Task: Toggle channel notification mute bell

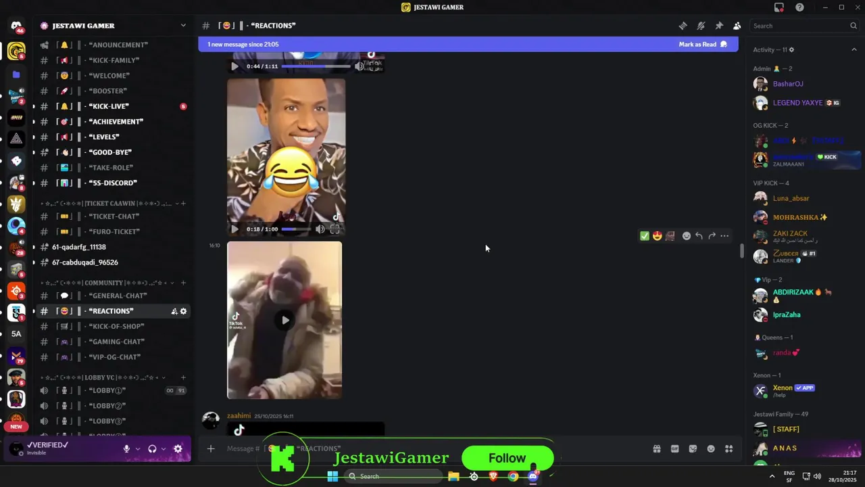Action: coord(701,26)
